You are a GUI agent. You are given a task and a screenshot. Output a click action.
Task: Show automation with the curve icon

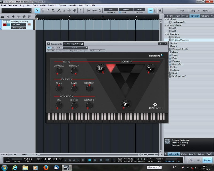click(19, 17)
